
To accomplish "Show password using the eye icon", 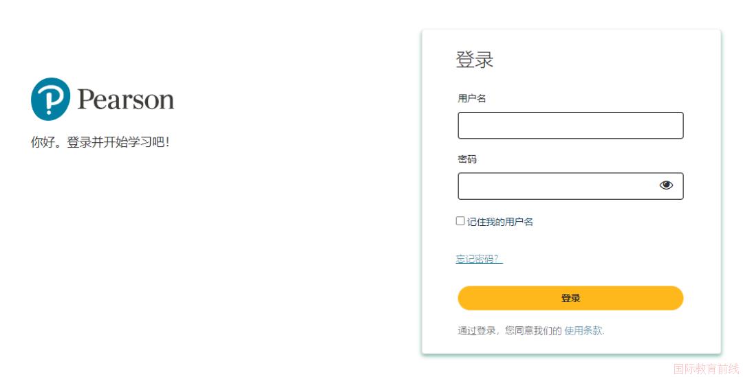I will click(x=666, y=185).
